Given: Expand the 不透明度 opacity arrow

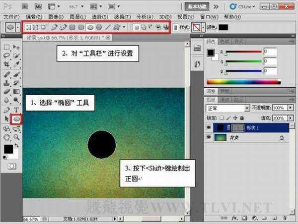Looking at the screenshot, I should (x=289, y=108).
